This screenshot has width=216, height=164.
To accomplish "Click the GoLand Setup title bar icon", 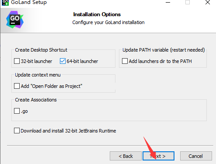I will click(5, 3).
